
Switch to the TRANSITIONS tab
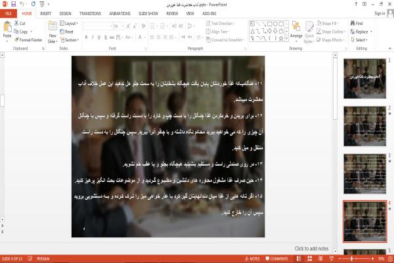point(90,14)
